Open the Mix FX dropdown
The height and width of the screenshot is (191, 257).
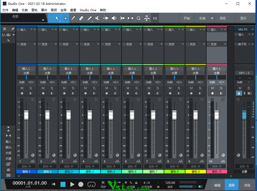point(253,29)
